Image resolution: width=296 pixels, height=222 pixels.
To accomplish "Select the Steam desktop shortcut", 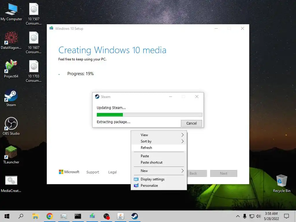I will tap(11, 98).
